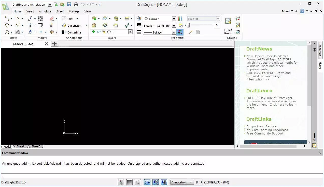Switch to the View ribbon tab
This screenshot has height=187, width=324.
88,11
